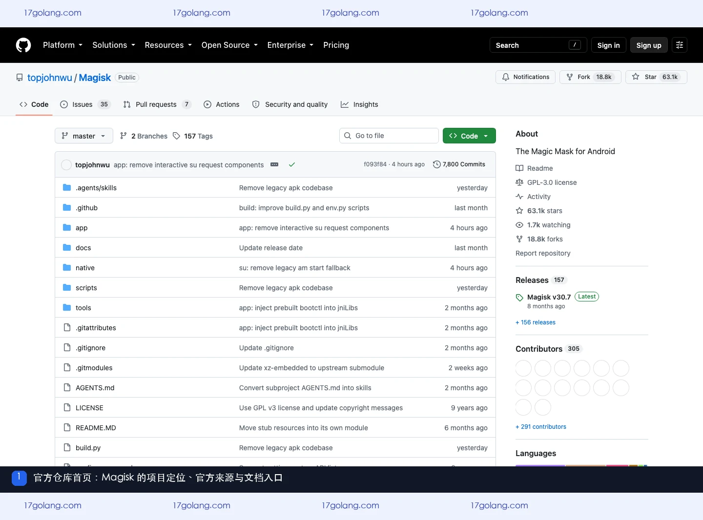The image size is (703, 520).
Task: Open the tools folder
Action: pos(83,308)
